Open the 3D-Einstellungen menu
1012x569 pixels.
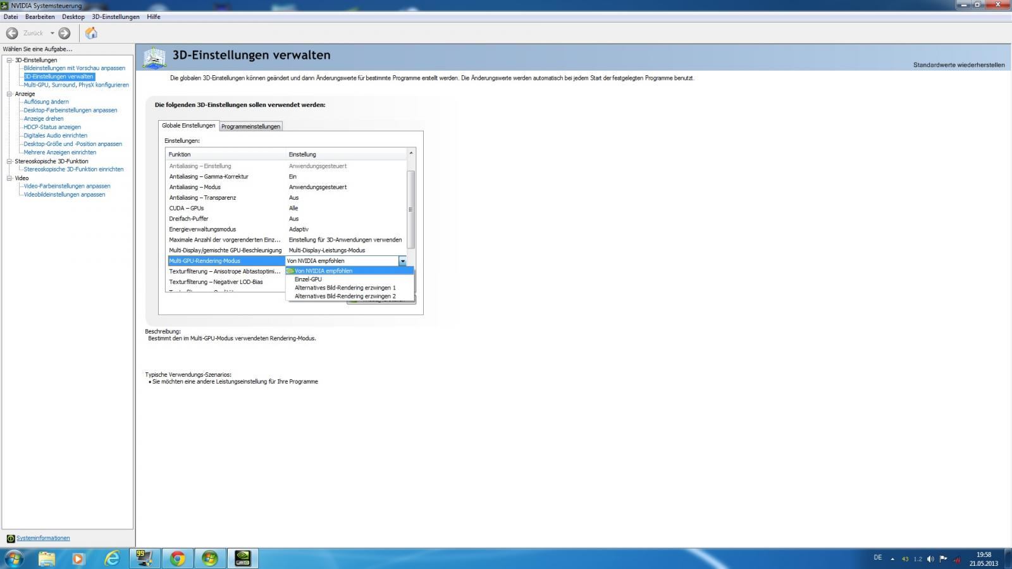[116, 17]
